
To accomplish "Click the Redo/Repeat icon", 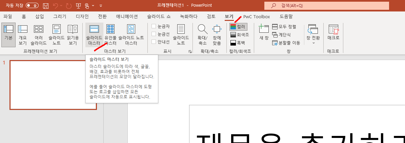I will tap(68, 5).
